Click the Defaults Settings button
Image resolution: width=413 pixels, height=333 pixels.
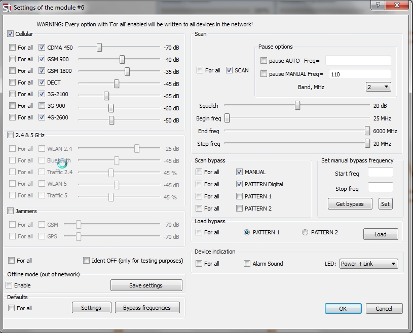click(x=91, y=308)
